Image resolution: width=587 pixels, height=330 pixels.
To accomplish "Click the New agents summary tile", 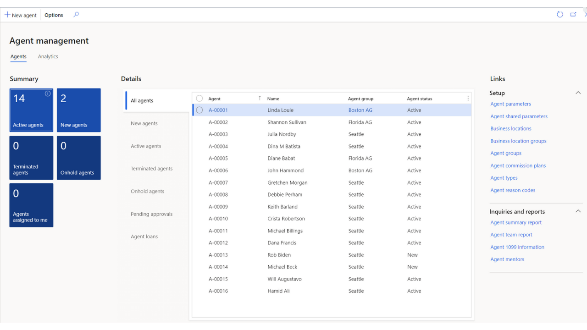I will click(78, 110).
